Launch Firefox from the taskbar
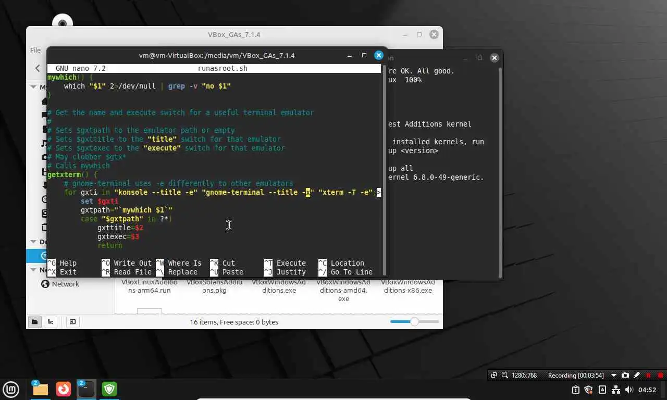This screenshot has width=667, height=400. [64, 389]
